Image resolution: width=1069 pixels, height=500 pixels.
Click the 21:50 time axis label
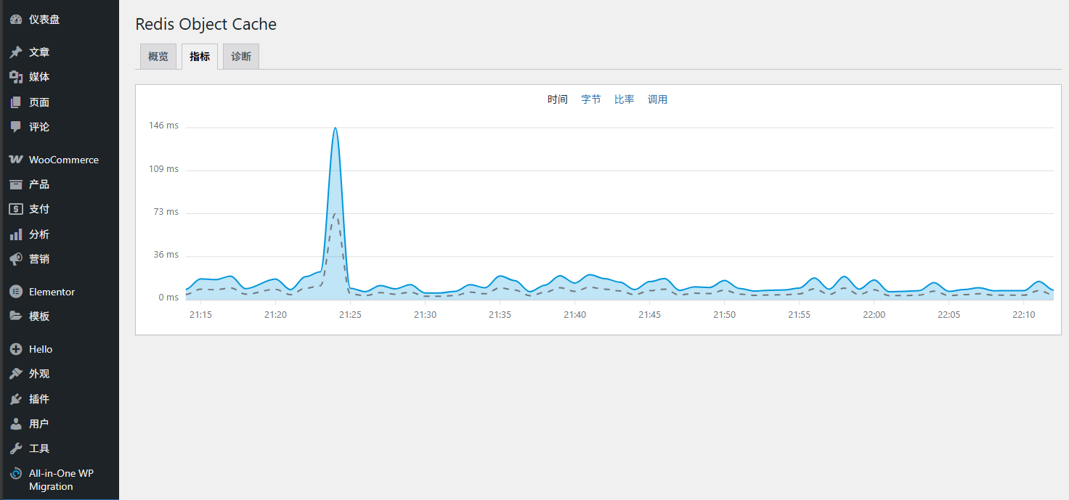724,314
